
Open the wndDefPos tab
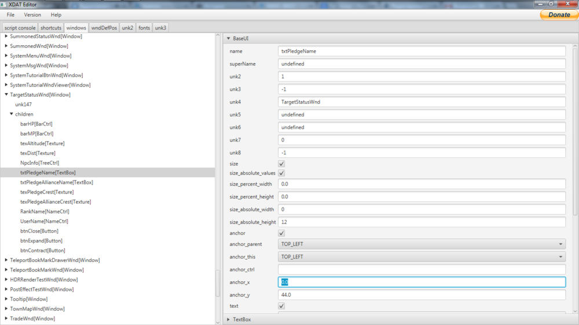point(104,28)
